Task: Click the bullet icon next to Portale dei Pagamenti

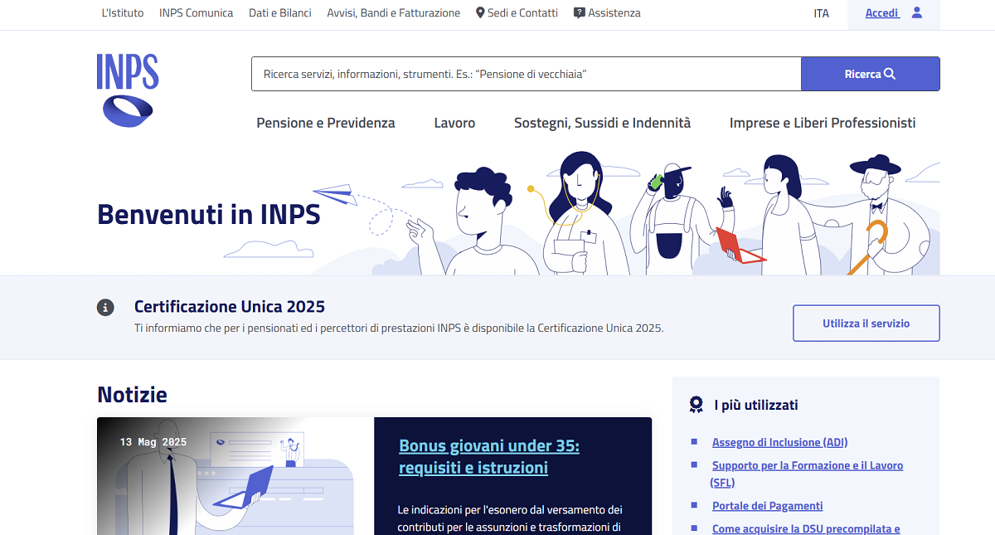Action: [x=693, y=505]
